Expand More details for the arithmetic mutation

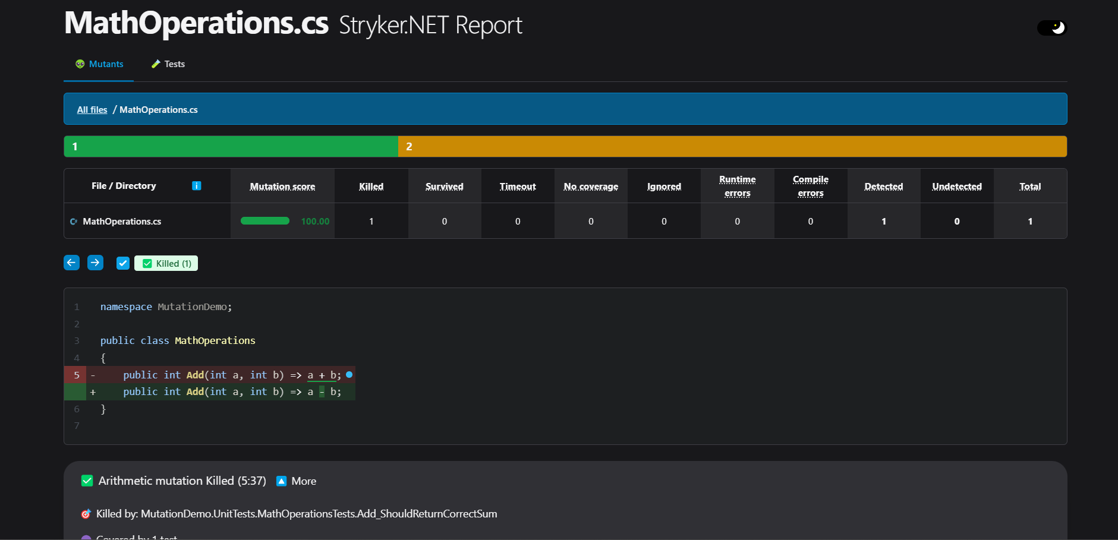(x=297, y=481)
